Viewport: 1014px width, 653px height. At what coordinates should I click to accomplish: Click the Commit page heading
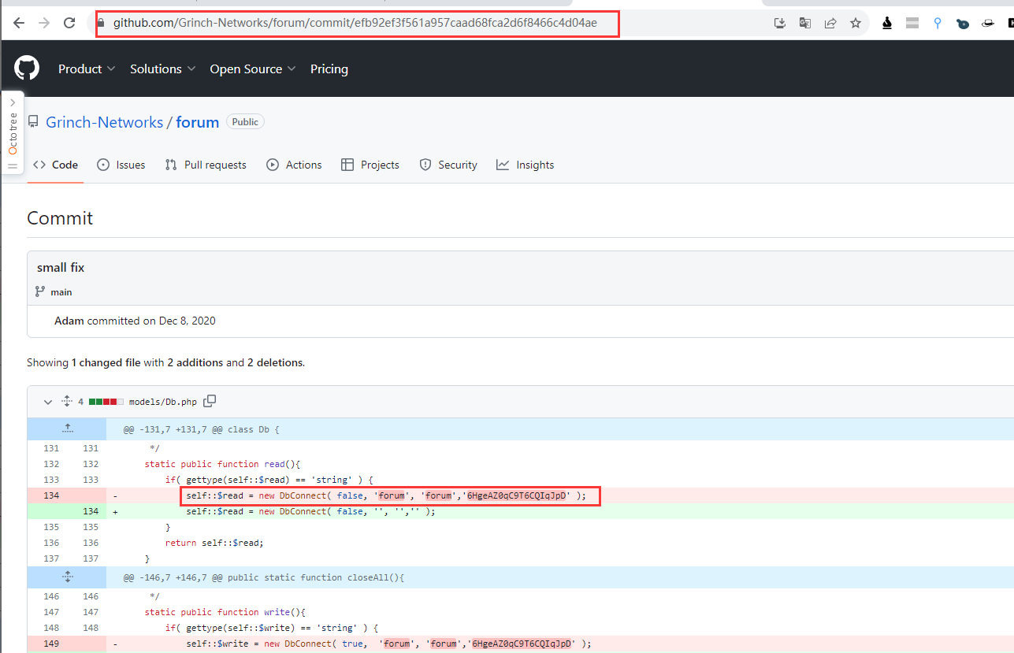(x=60, y=218)
